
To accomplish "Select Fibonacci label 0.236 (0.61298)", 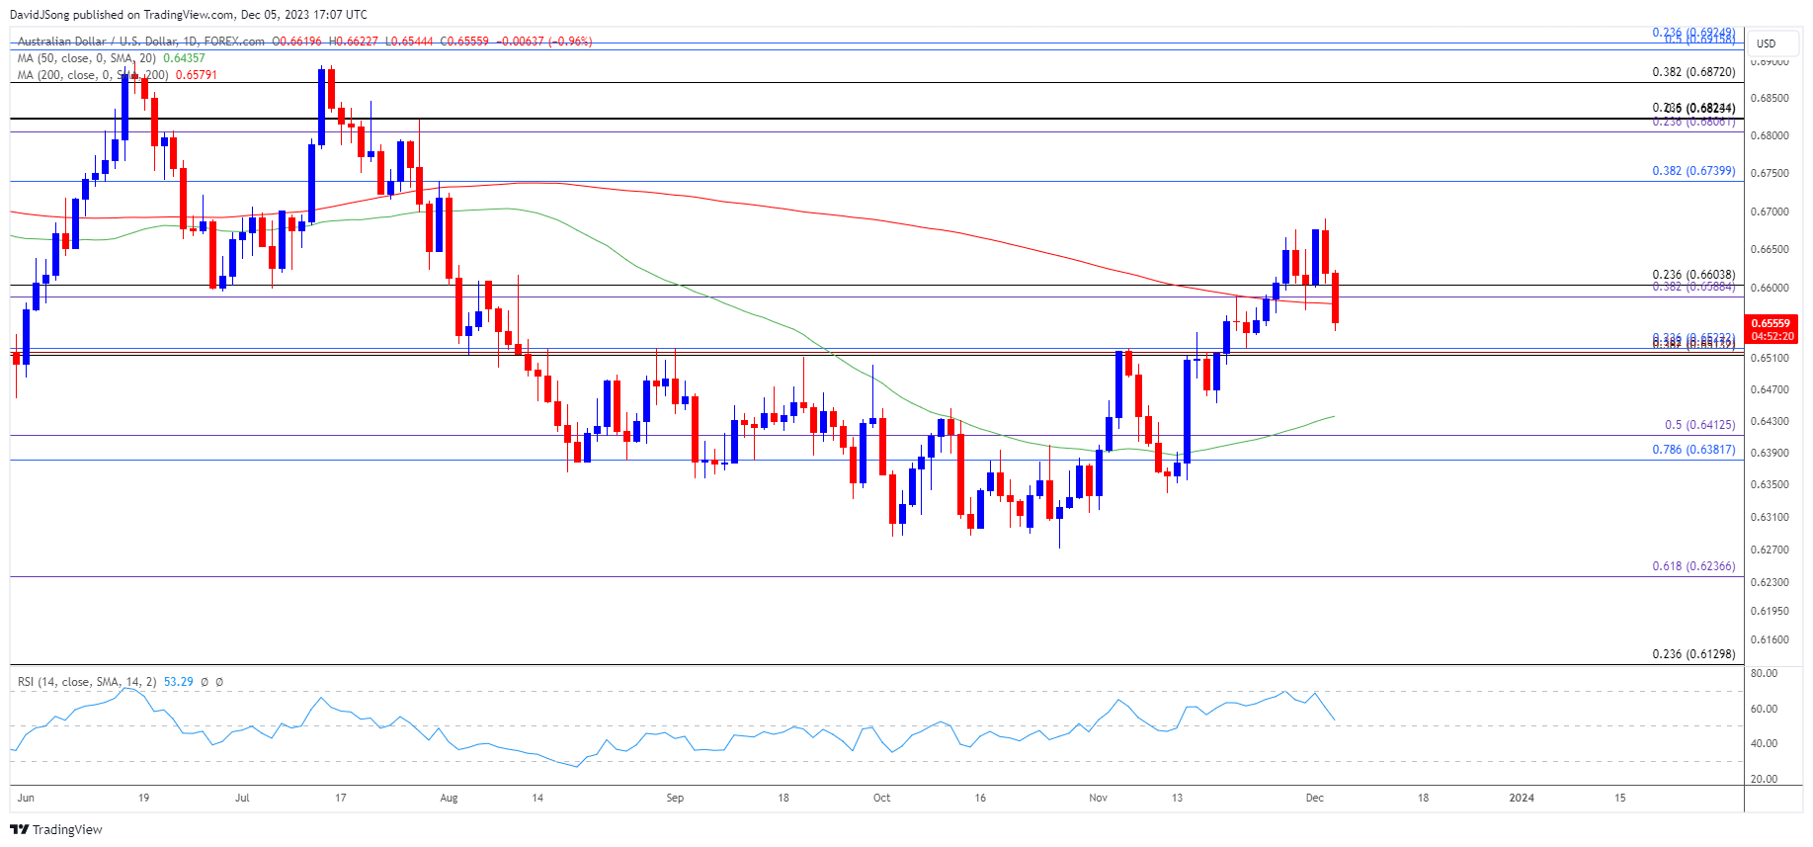I will point(1693,654).
